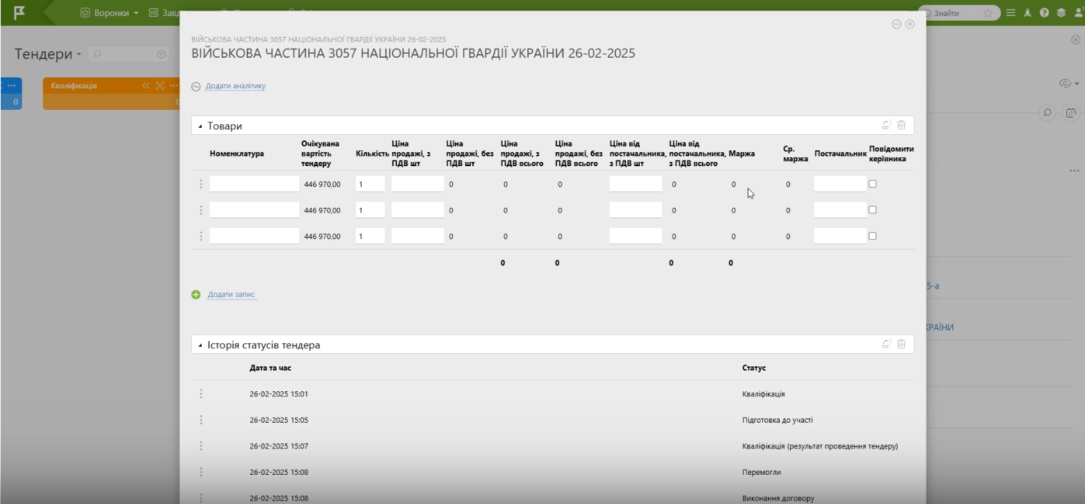Viewport: 1085px width, 504px height.
Task: Click the layers stack icon in top bar
Action: click(x=1061, y=13)
